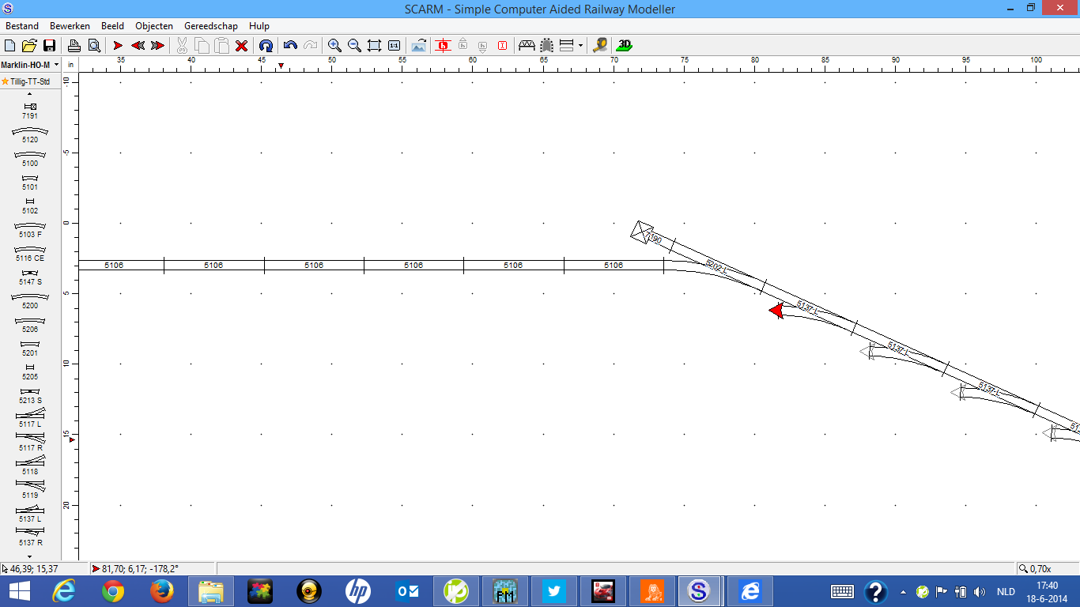Open an existing project file
1080x607 pixels.
coord(29,46)
